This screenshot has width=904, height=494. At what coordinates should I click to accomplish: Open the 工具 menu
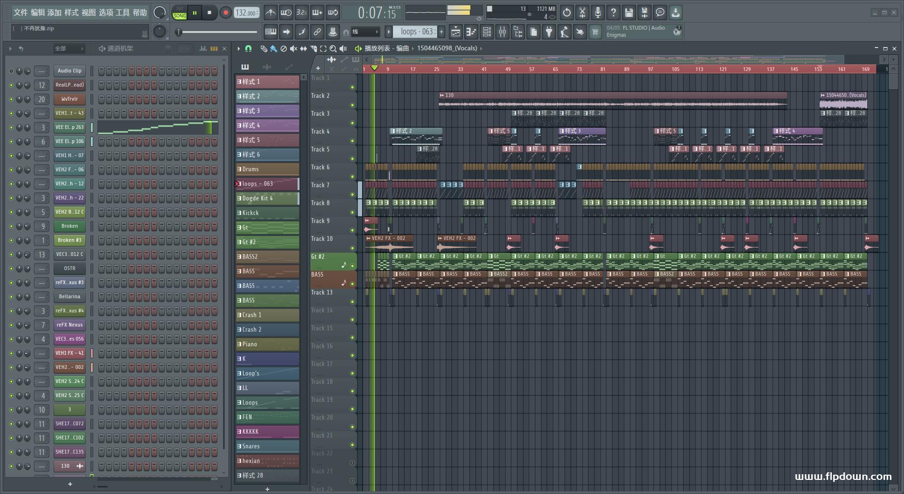(122, 13)
